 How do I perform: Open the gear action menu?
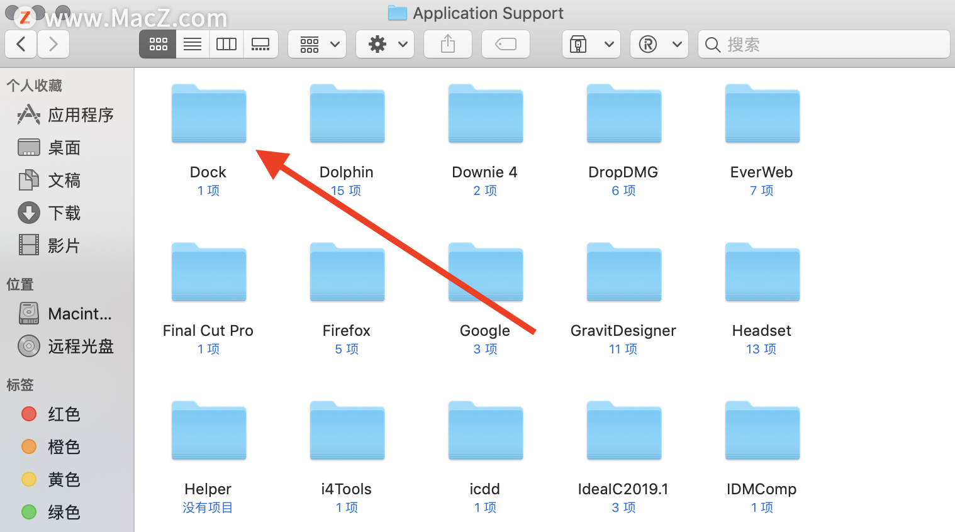tap(385, 44)
